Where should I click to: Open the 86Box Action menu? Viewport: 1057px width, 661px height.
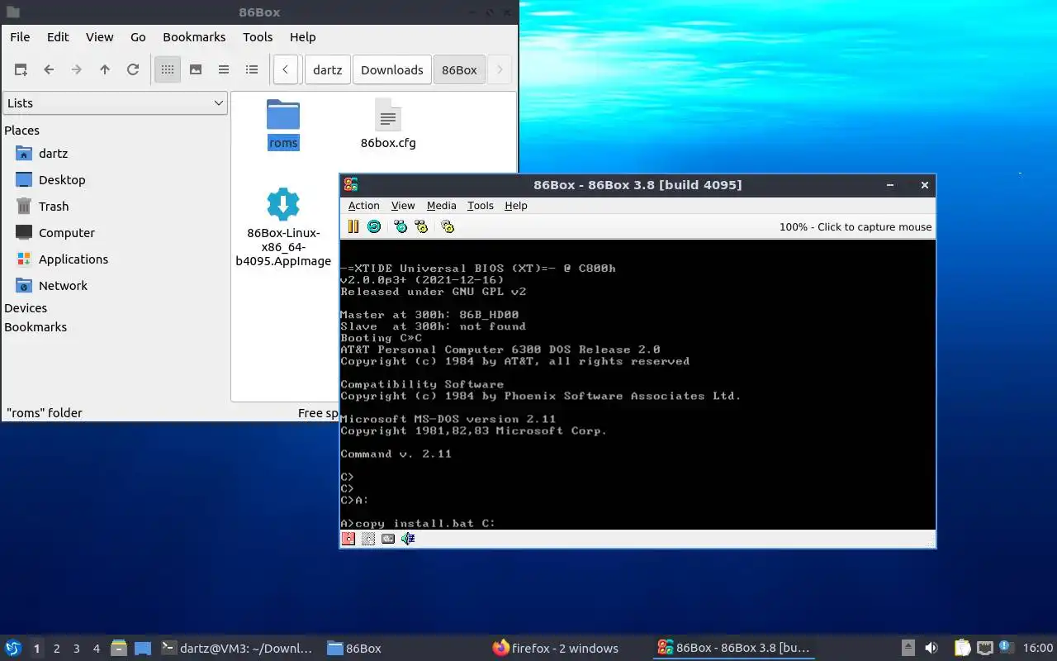(363, 206)
